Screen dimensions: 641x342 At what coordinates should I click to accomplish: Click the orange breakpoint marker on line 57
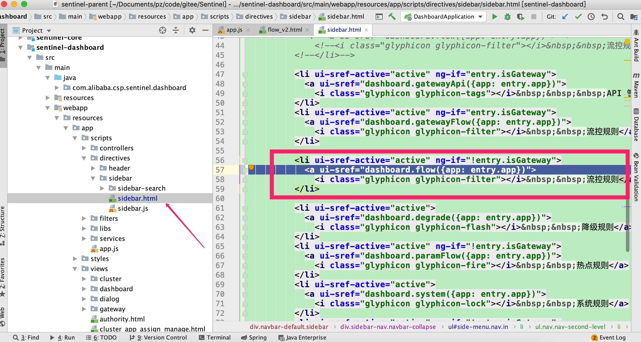[251, 167]
